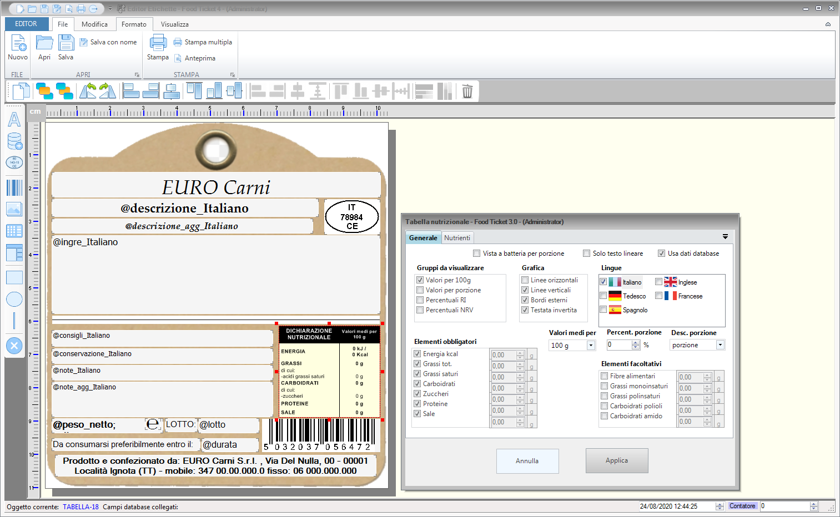The image size is (840, 517).
Task: Click the Applica button
Action: click(617, 460)
